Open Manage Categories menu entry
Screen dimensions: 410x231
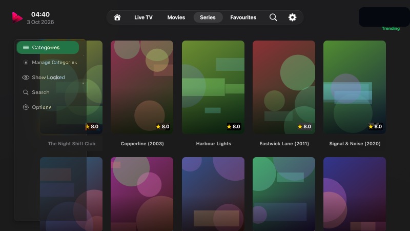click(50, 62)
